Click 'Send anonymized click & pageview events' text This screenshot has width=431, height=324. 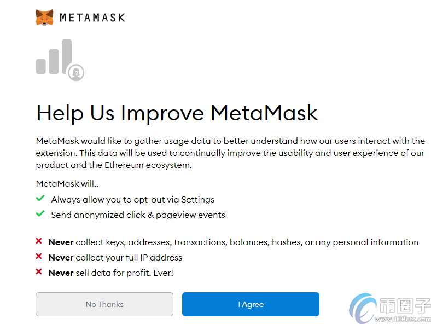point(138,215)
